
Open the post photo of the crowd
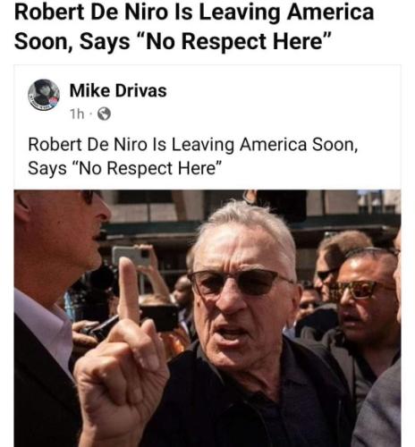click(x=207, y=318)
